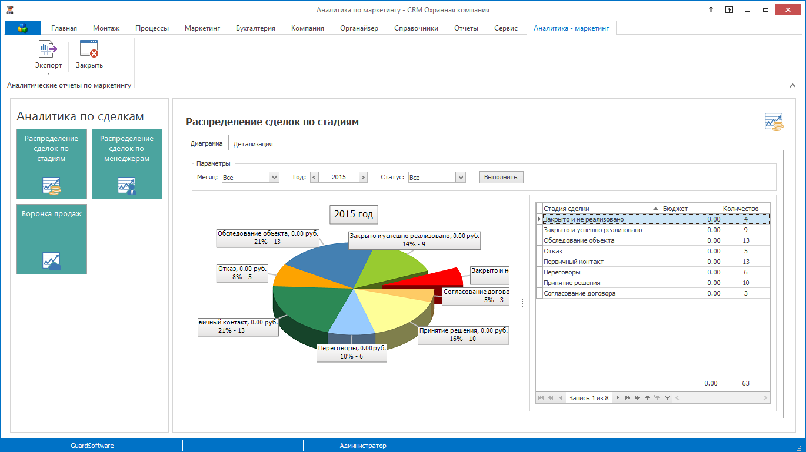The image size is (806, 452).
Task: Click the Бюджет column header
Action: (x=692, y=209)
